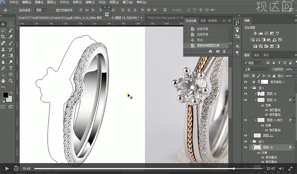Hide the 组 1 group

pyautogui.click(x=246, y=88)
